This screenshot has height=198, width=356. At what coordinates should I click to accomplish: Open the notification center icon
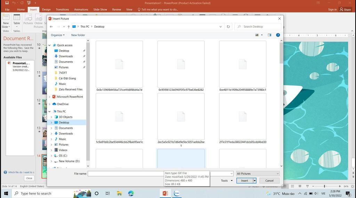(x=348, y=193)
